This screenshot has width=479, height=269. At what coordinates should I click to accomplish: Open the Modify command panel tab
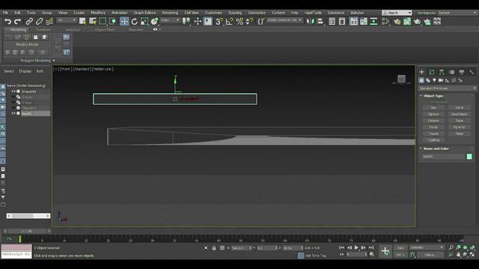pyautogui.click(x=432, y=72)
